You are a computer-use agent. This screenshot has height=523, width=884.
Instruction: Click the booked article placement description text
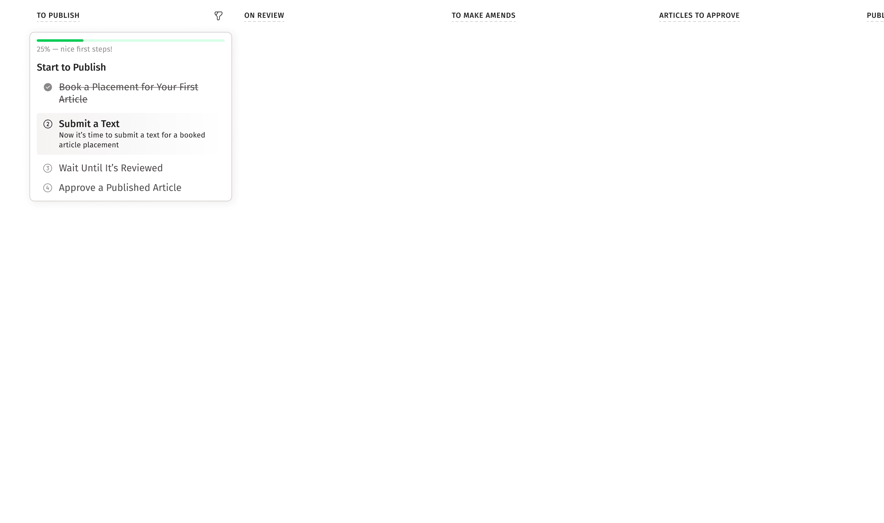[132, 140]
